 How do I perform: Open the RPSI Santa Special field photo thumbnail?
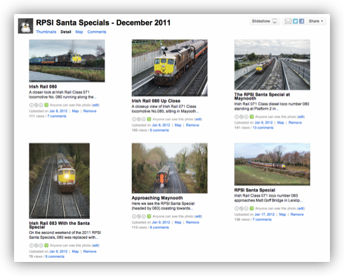click(272, 164)
